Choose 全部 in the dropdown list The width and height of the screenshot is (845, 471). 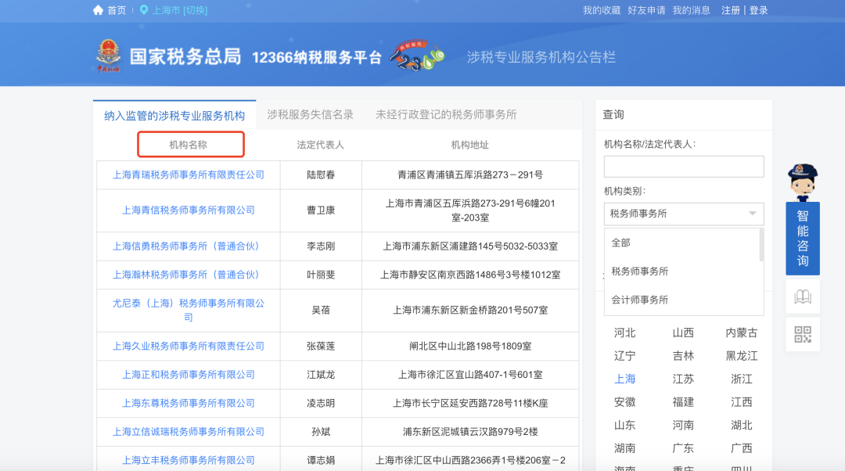pyautogui.click(x=620, y=243)
